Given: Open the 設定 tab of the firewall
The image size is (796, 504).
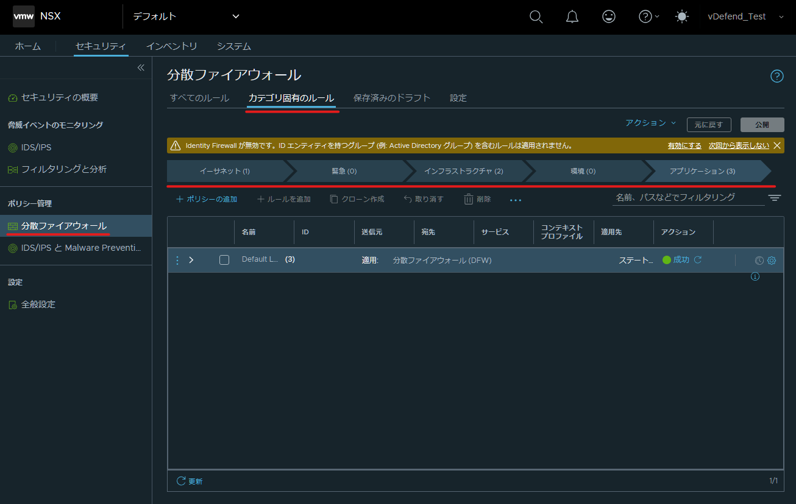Looking at the screenshot, I should (458, 98).
